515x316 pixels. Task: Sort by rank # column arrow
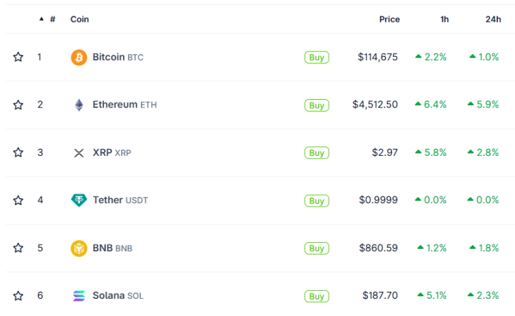pyautogui.click(x=42, y=19)
